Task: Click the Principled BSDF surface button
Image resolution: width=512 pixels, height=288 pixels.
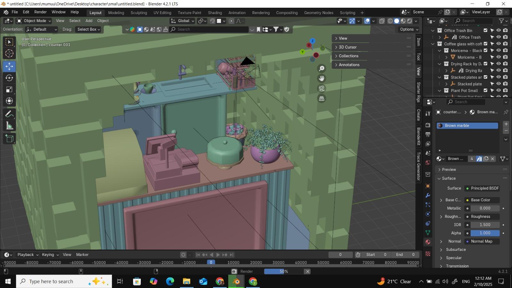Action: 482,188
